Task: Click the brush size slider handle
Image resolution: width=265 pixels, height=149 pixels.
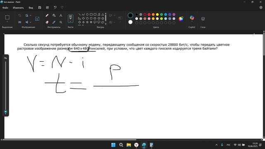Action: (5, 112)
